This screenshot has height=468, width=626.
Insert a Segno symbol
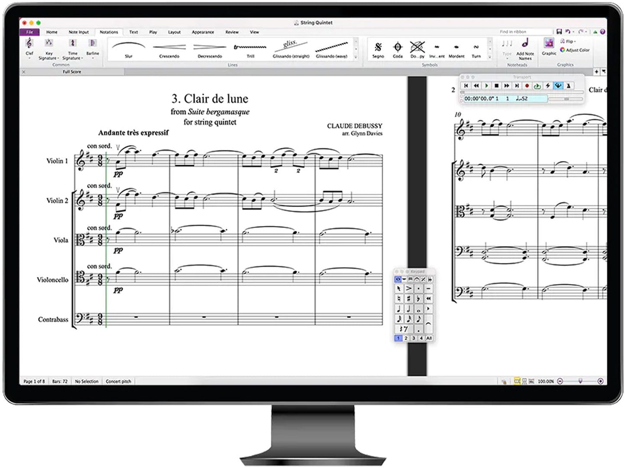[x=378, y=48]
